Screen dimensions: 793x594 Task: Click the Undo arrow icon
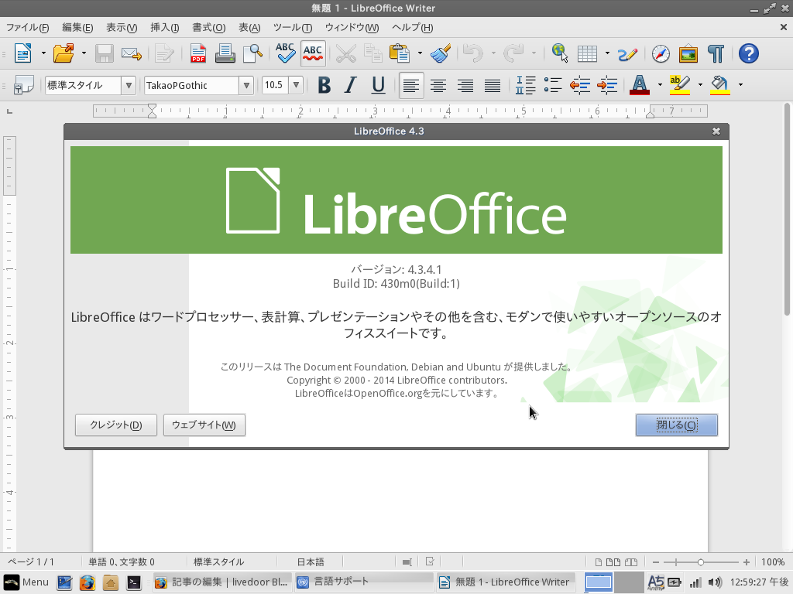pyautogui.click(x=473, y=53)
